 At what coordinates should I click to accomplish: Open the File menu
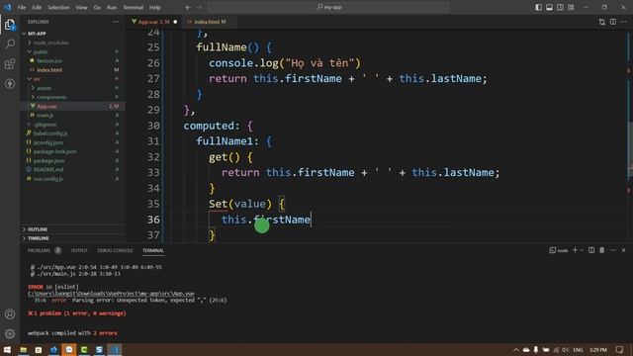(x=22, y=7)
